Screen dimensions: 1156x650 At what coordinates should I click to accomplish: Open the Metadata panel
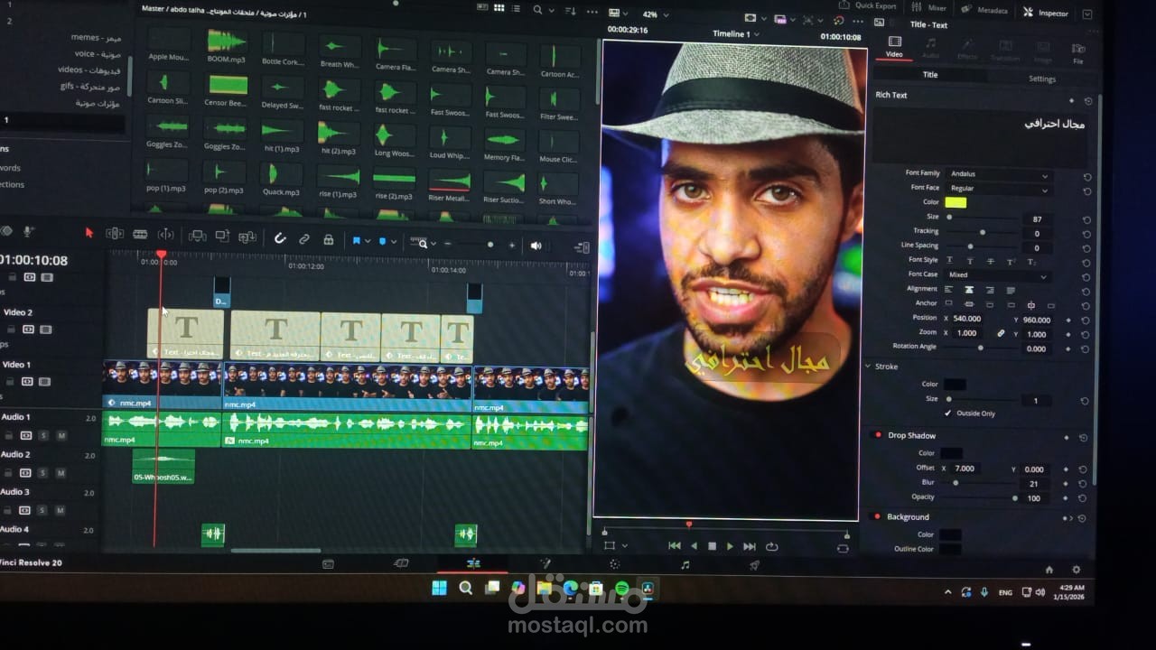coord(984,10)
